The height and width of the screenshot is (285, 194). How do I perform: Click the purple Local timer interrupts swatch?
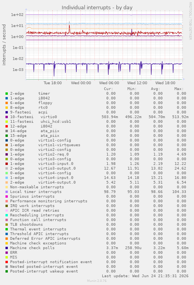click(x=7, y=192)
